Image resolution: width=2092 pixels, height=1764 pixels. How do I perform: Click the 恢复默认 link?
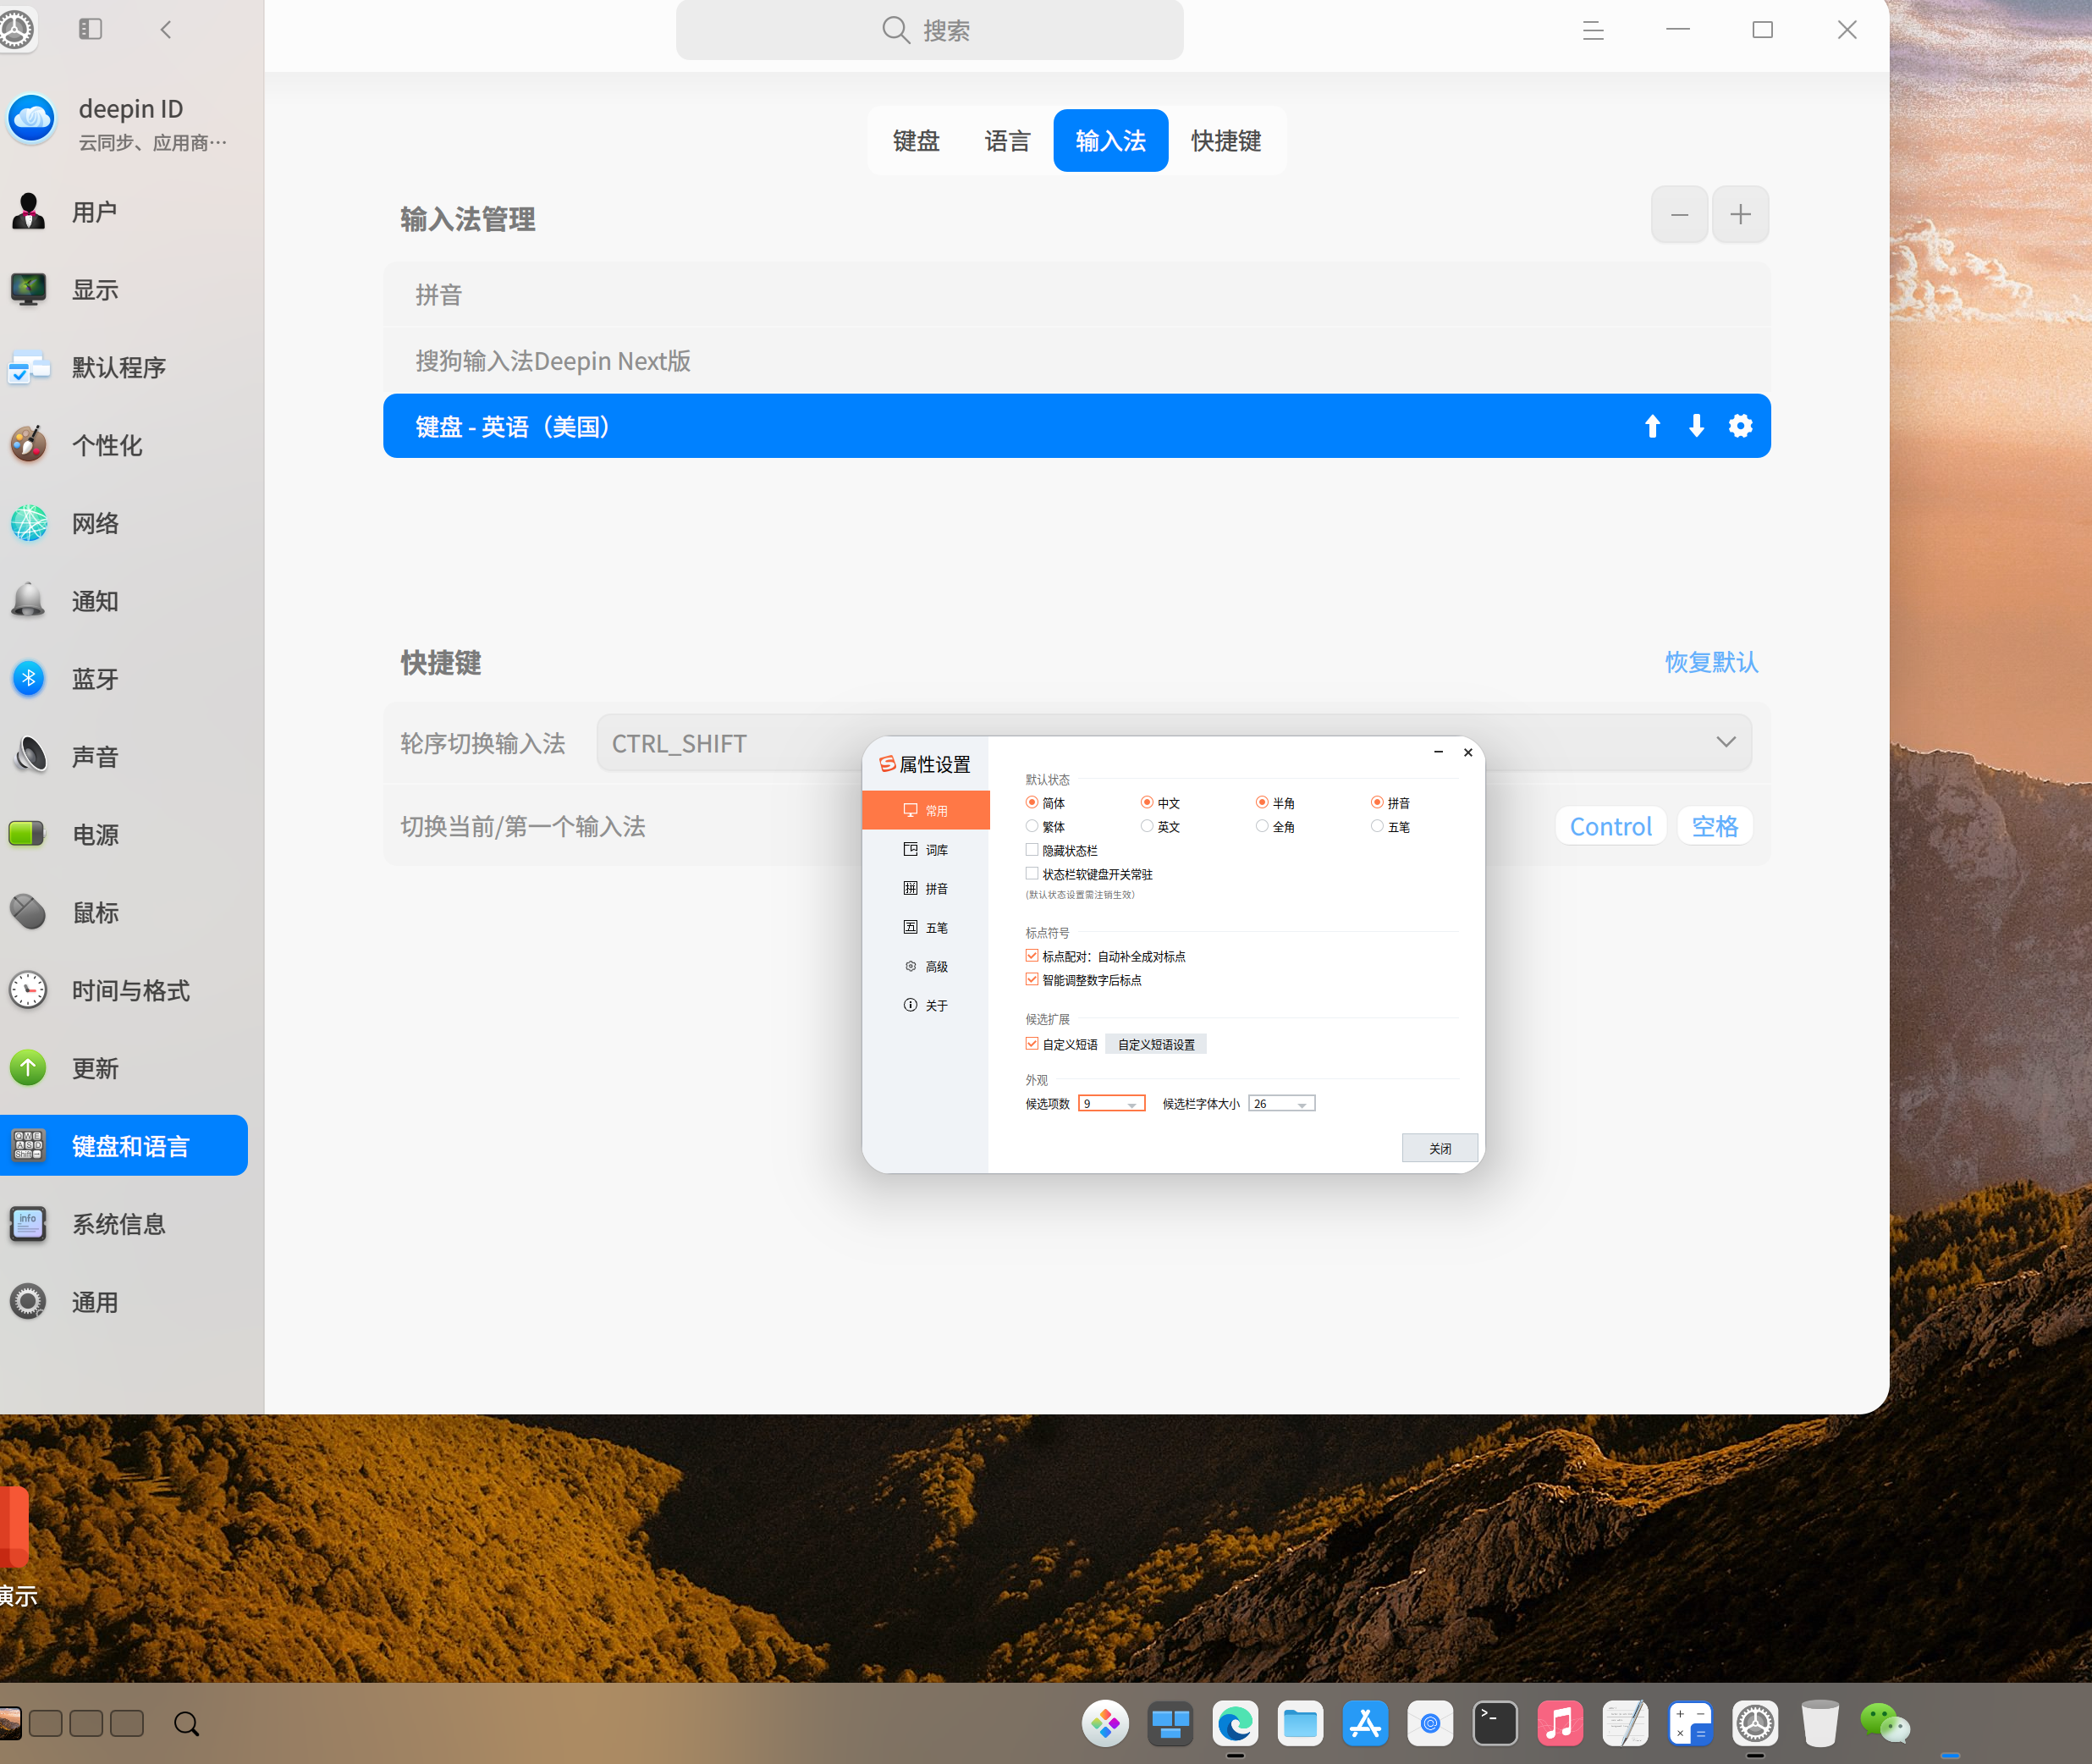(1711, 662)
